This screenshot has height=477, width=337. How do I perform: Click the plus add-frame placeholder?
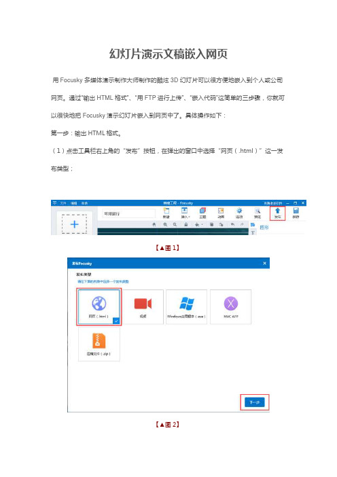tap(75, 224)
